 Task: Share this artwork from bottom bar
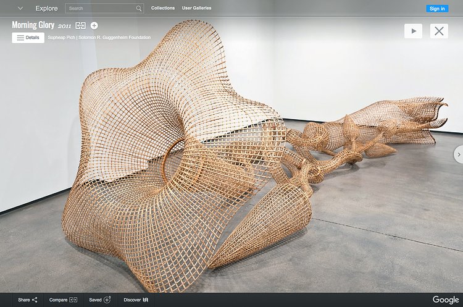pos(28,300)
